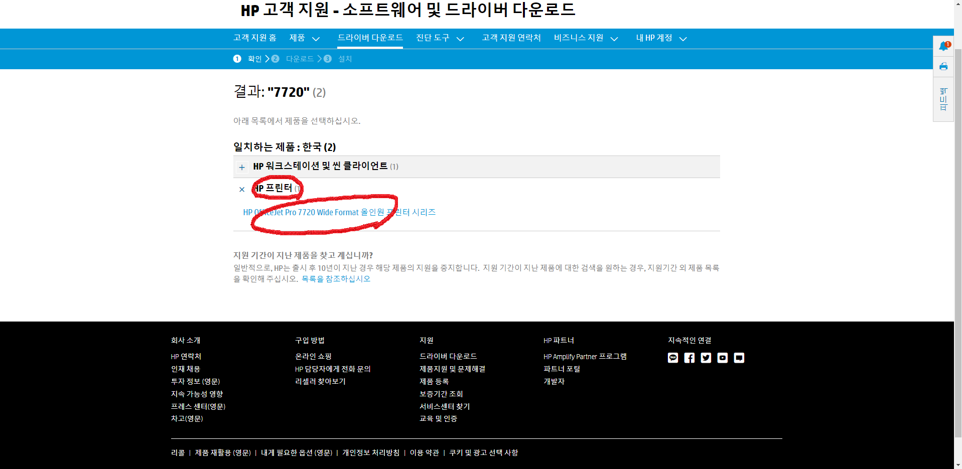Collapse HP 프린터 section with X icon
This screenshot has width=962, height=469.
pos(242,189)
